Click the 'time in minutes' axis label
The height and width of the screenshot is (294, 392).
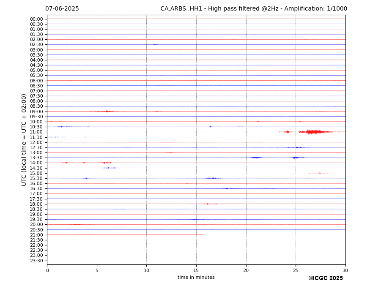(196, 277)
